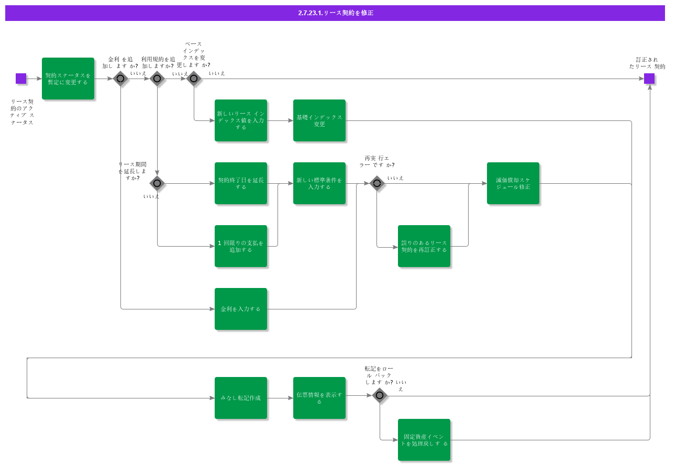This screenshot has height=466, width=676.
Task: Select the 誤りのあるリース契約を再訂正する task
Action: (424, 246)
